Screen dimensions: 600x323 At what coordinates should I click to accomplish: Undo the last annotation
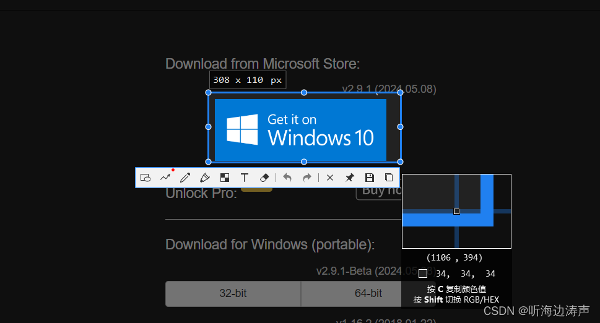tap(287, 178)
